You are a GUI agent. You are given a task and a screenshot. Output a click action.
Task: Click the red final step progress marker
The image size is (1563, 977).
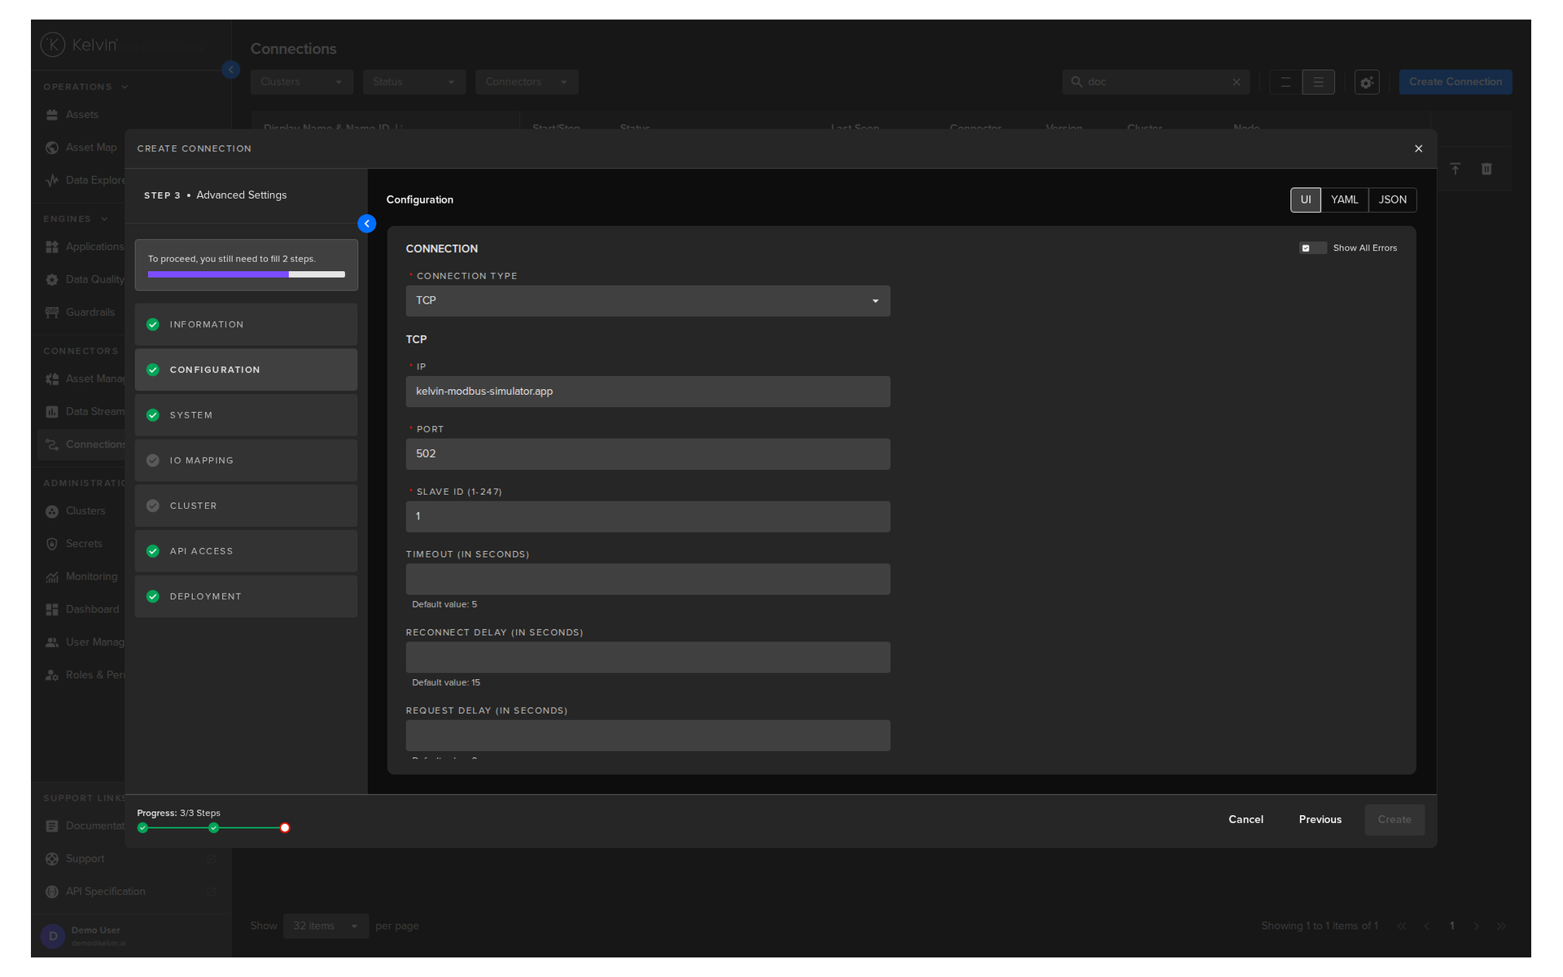(285, 828)
